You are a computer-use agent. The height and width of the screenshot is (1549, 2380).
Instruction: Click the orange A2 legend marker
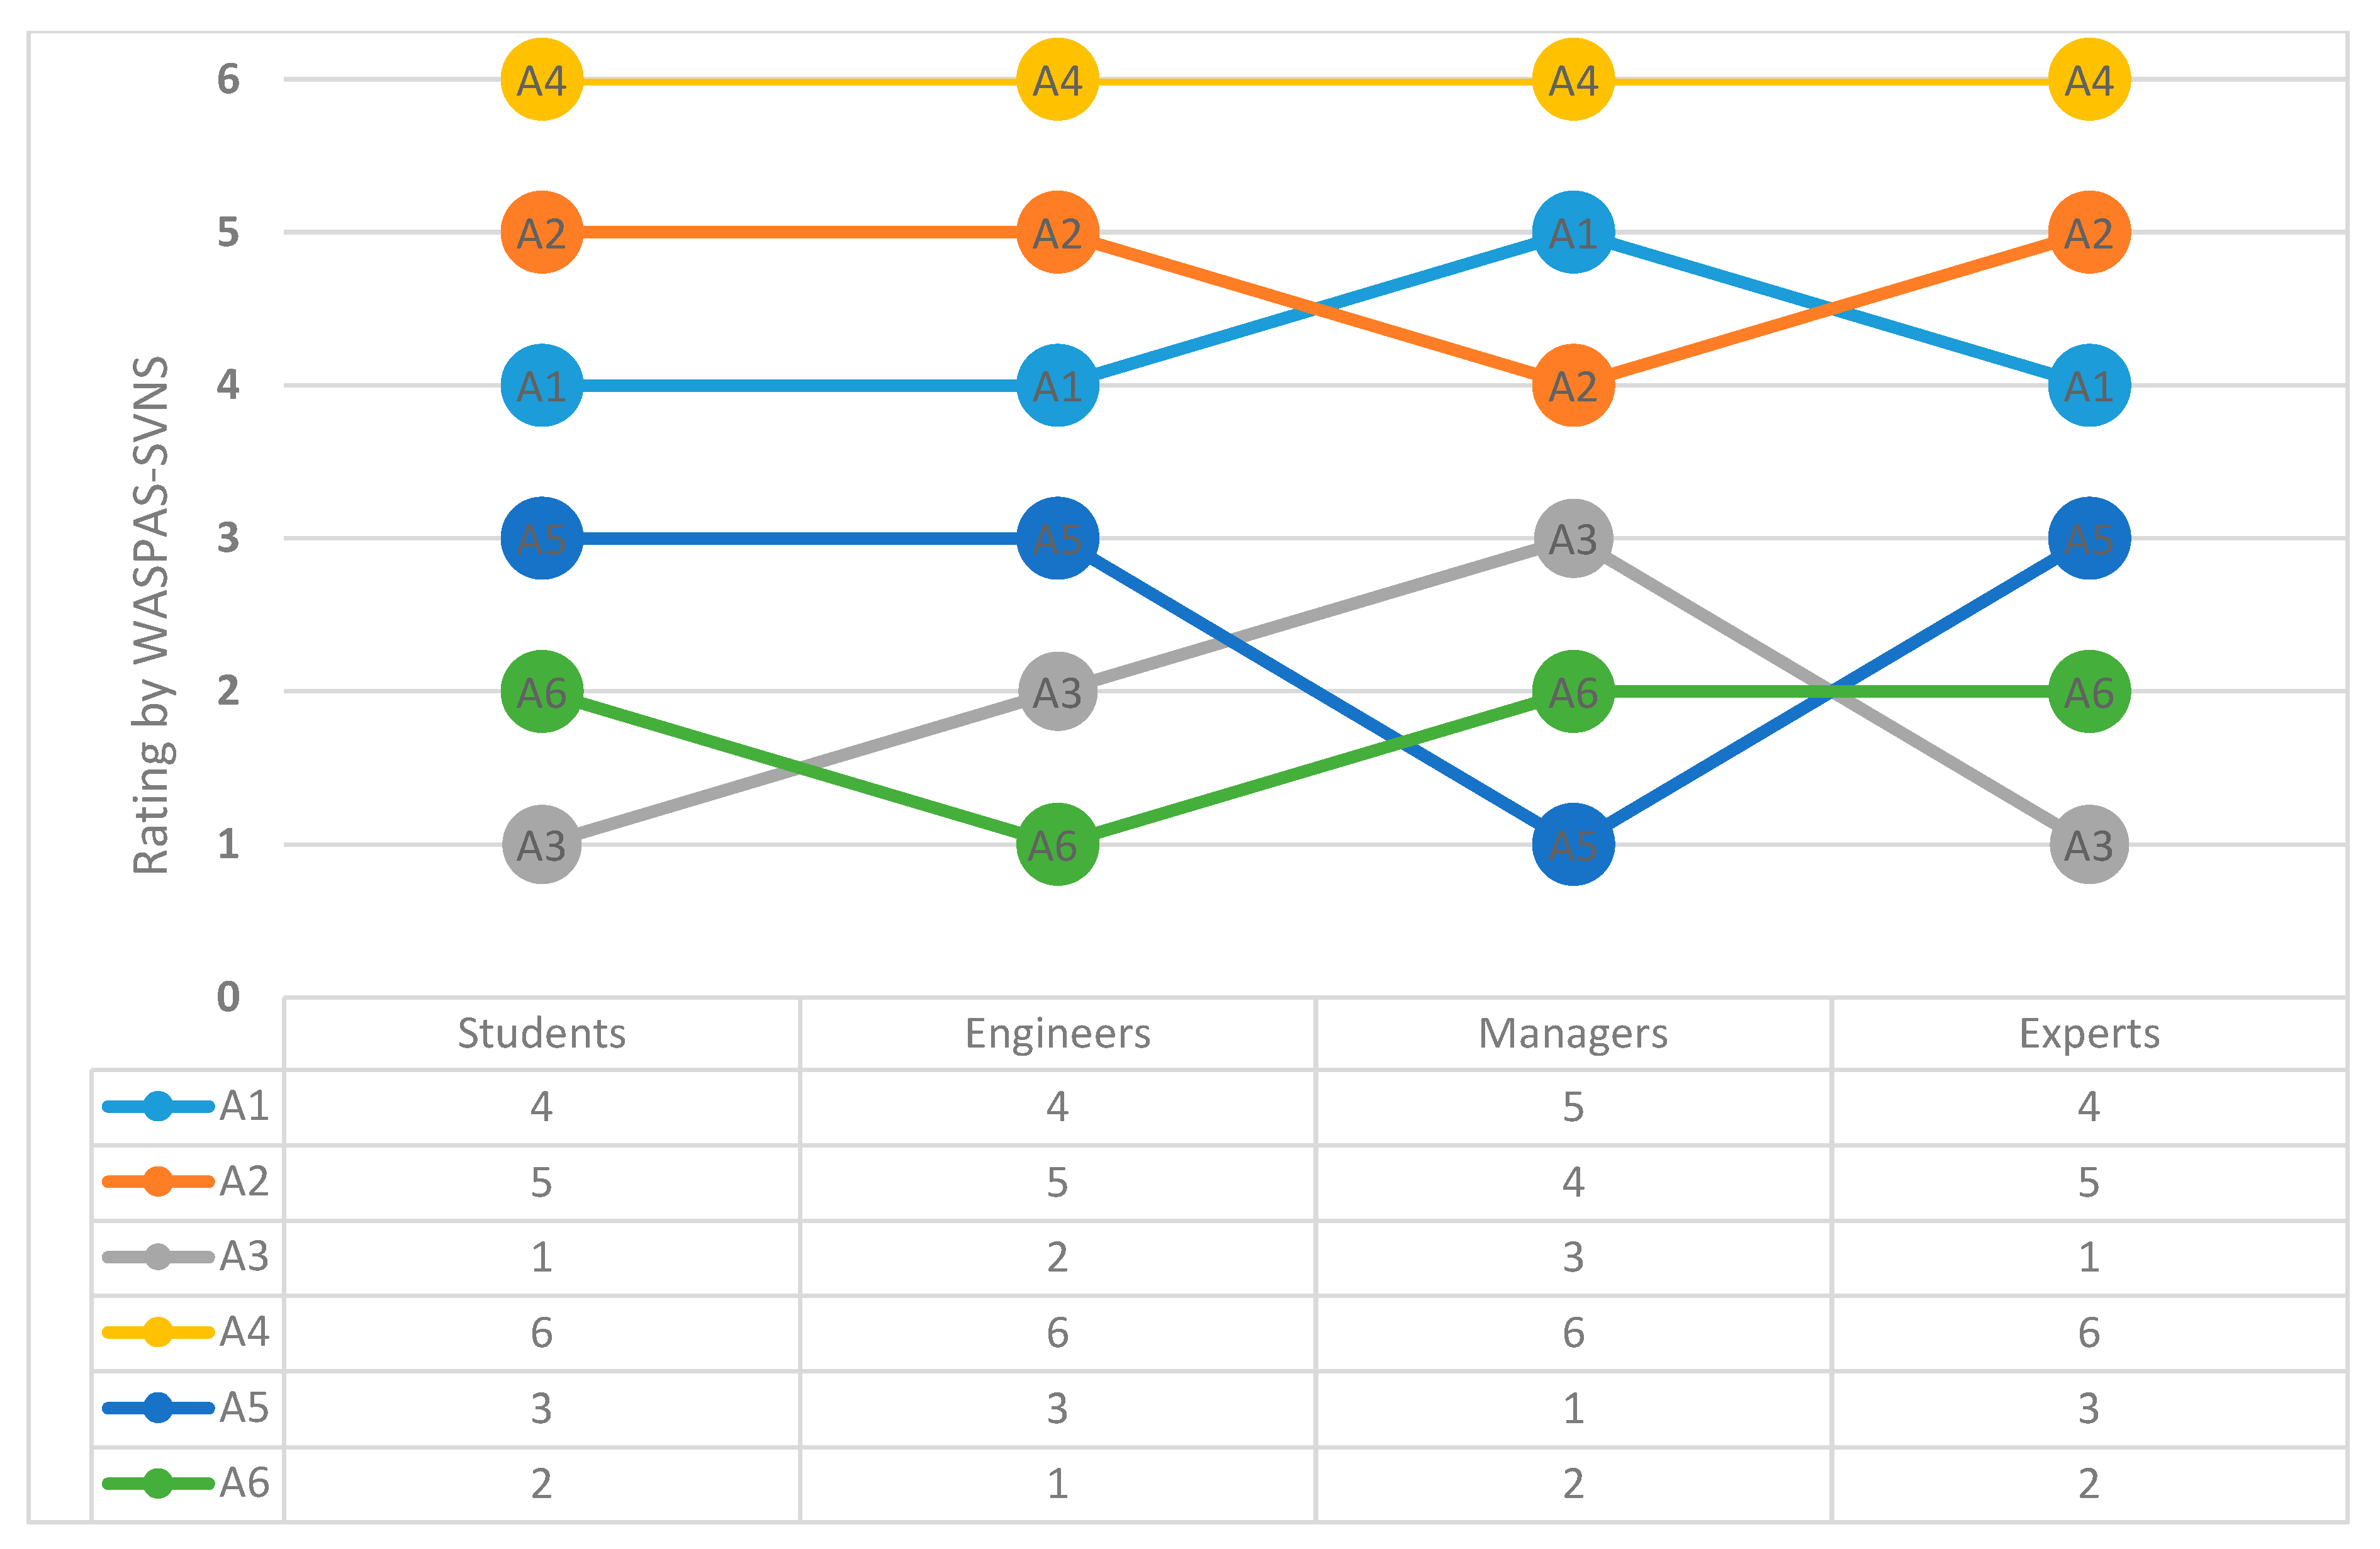coord(158,1181)
